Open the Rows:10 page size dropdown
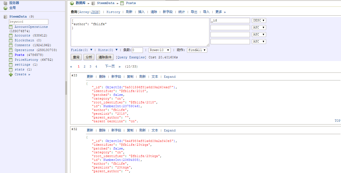The width and height of the screenshot is (341, 173). [160, 50]
